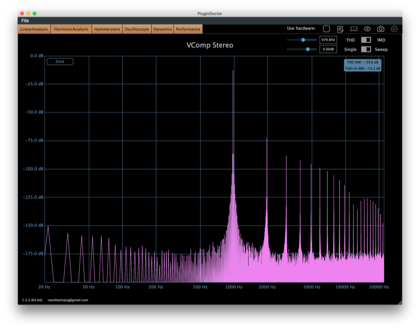Click the PluginDoctor window title
The image size is (420, 330).
click(209, 14)
